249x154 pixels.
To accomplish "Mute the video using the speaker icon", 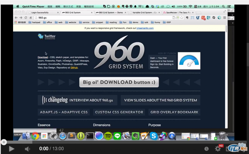I will (x=27, y=149).
